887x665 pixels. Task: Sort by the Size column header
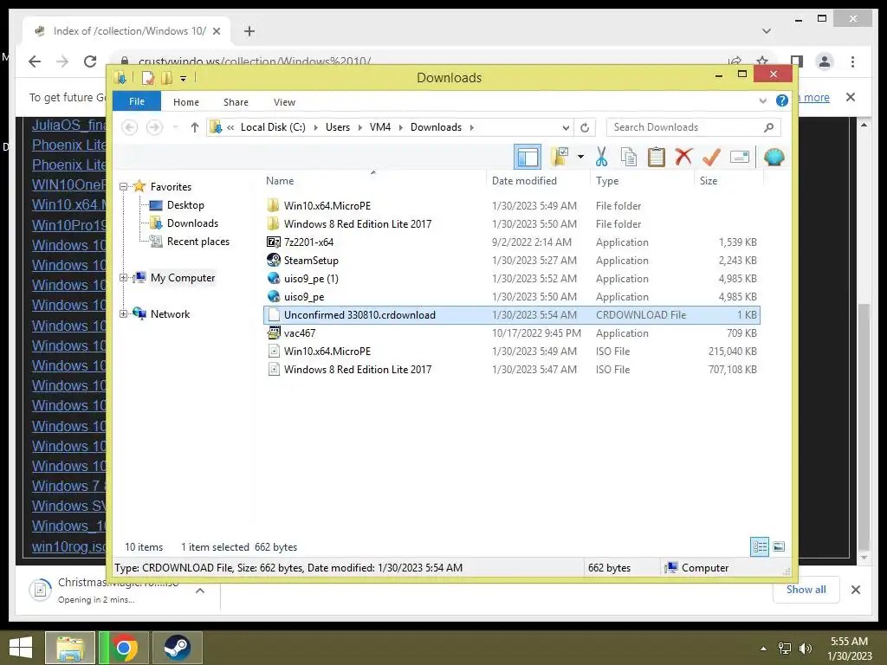[709, 181]
